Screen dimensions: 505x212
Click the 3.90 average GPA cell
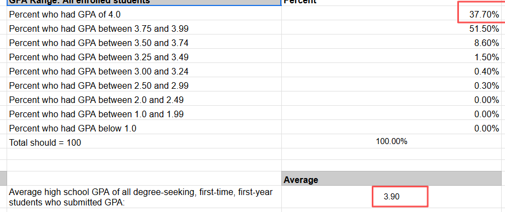[393, 197]
